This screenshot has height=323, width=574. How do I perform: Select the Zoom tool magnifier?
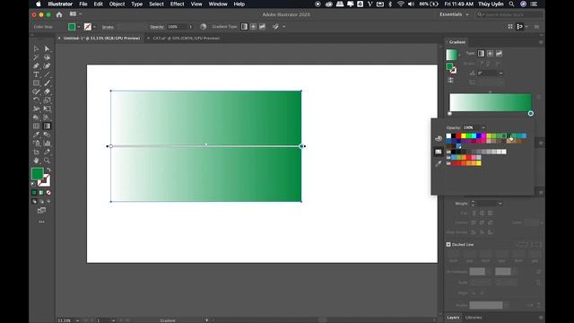48,161
